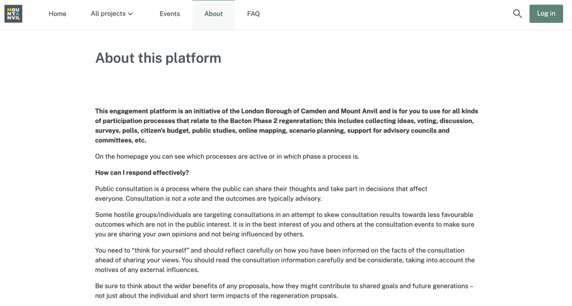Click the paragraph about wider benefits

[284, 290]
